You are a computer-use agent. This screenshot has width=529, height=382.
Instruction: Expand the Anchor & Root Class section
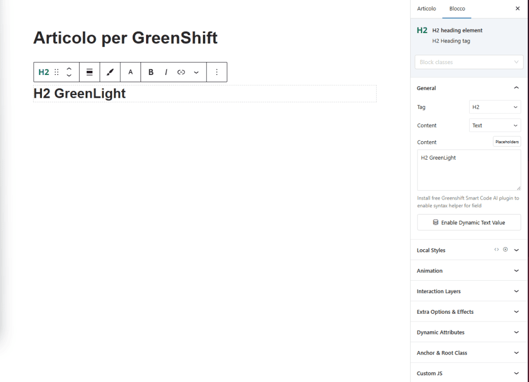[x=469, y=353]
